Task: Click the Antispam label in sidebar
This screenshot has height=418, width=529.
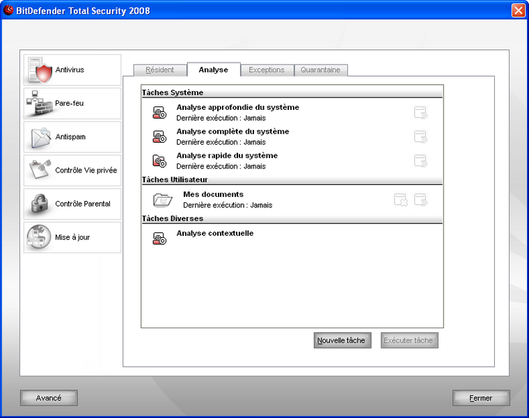Action: pos(70,137)
